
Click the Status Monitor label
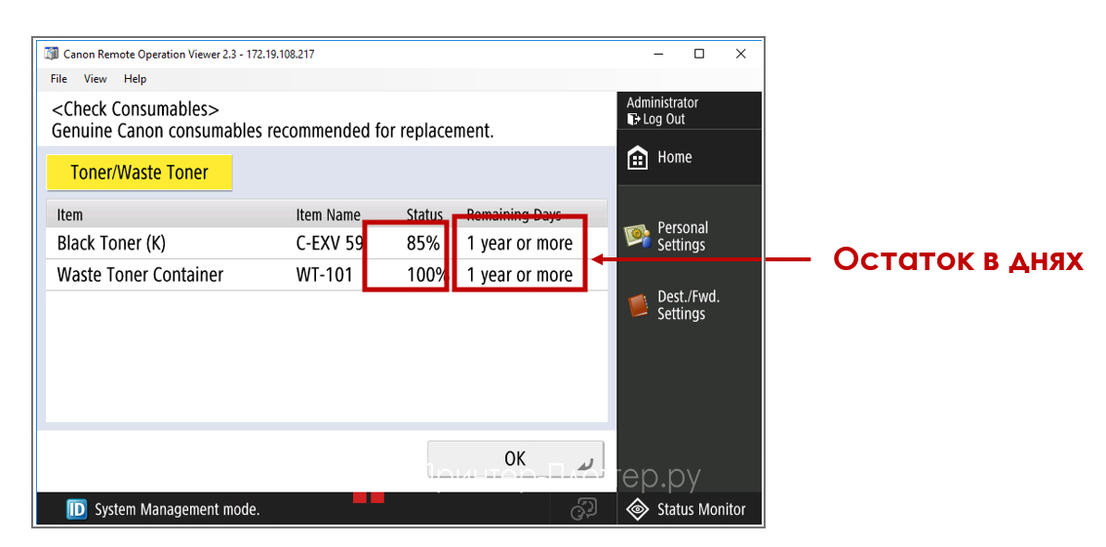[x=700, y=509]
